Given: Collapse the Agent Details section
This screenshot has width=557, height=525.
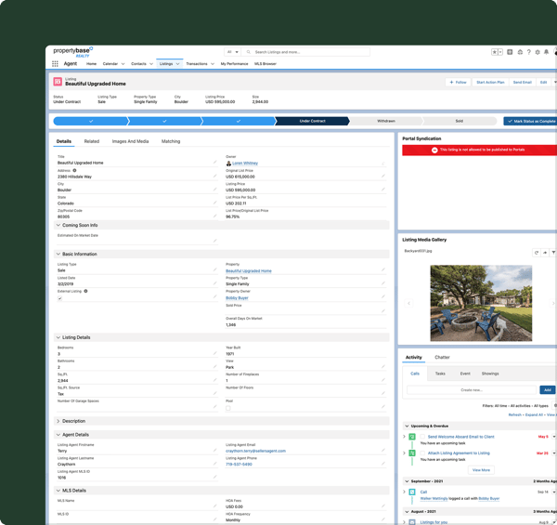Looking at the screenshot, I should tap(58, 434).
